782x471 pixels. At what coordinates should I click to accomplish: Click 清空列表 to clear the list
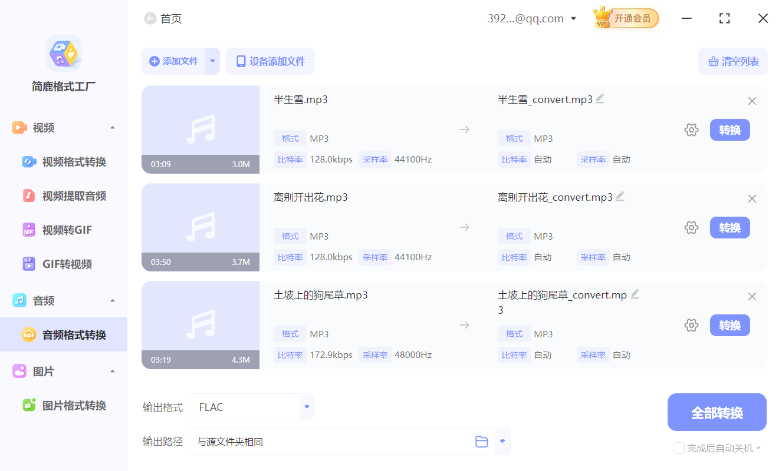(x=732, y=61)
